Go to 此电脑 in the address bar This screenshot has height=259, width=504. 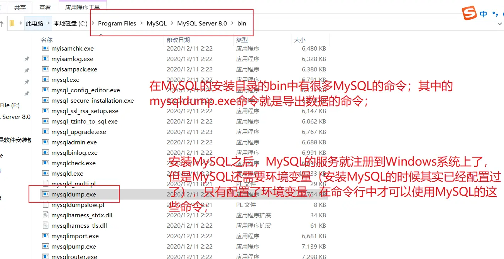[x=34, y=23]
